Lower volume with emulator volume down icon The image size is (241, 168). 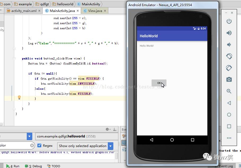(x=229, y=45)
